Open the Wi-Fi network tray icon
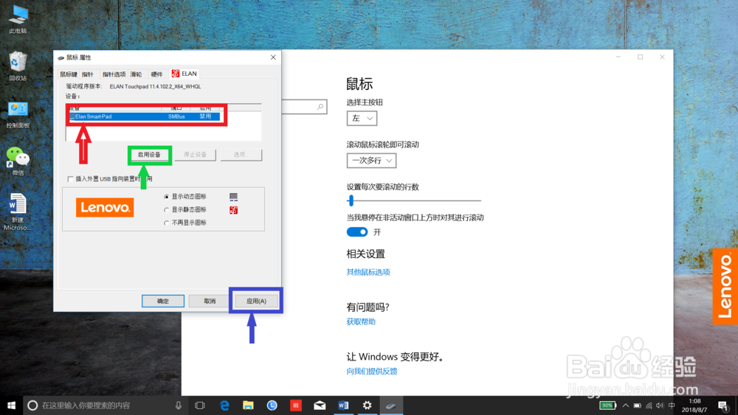This screenshot has height=415, width=738. point(649,405)
